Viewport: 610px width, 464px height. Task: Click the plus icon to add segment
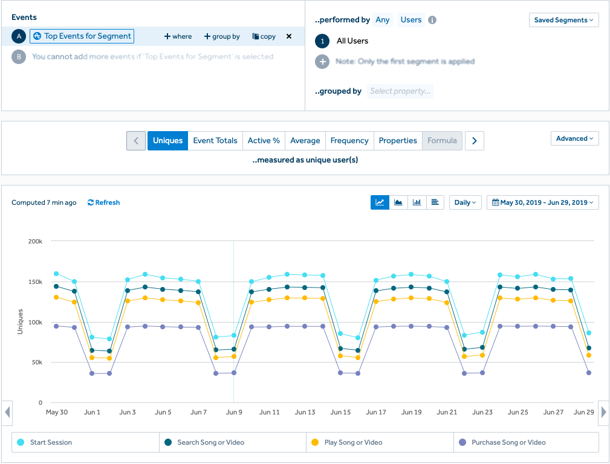tap(323, 62)
